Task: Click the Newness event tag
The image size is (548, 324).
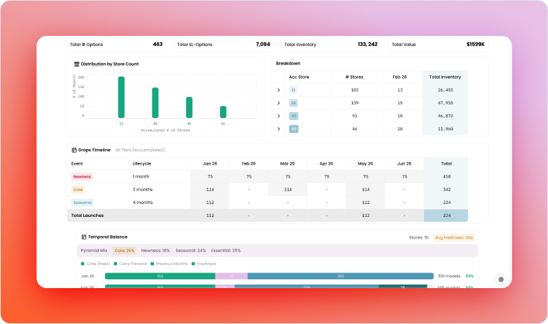Action: coord(81,176)
